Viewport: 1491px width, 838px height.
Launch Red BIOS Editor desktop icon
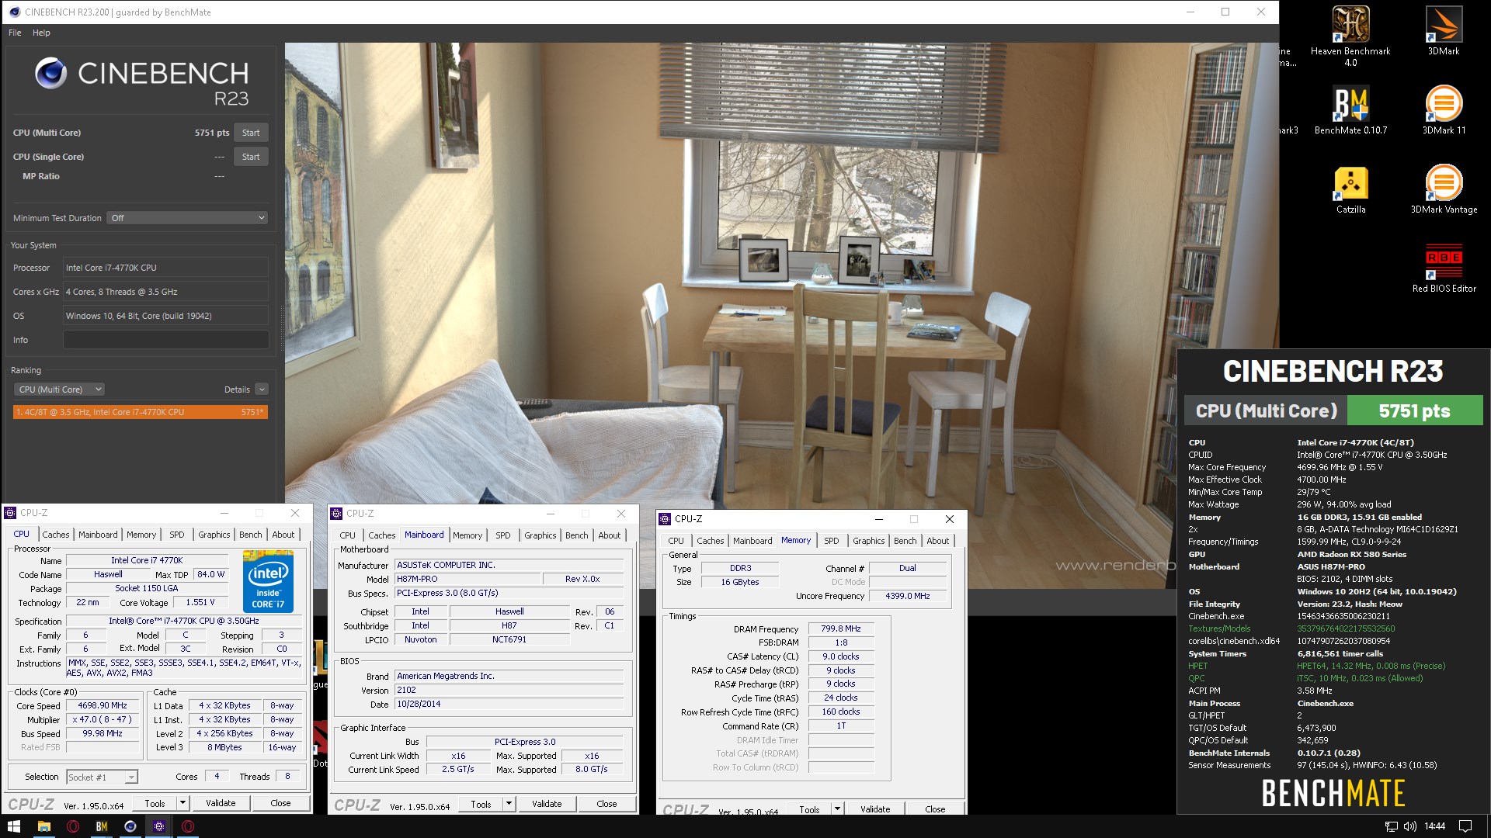[1444, 268]
